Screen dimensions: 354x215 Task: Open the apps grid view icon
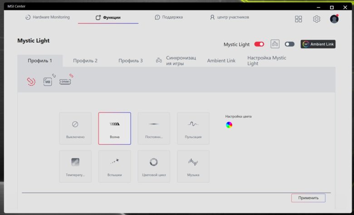click(298, 19)
